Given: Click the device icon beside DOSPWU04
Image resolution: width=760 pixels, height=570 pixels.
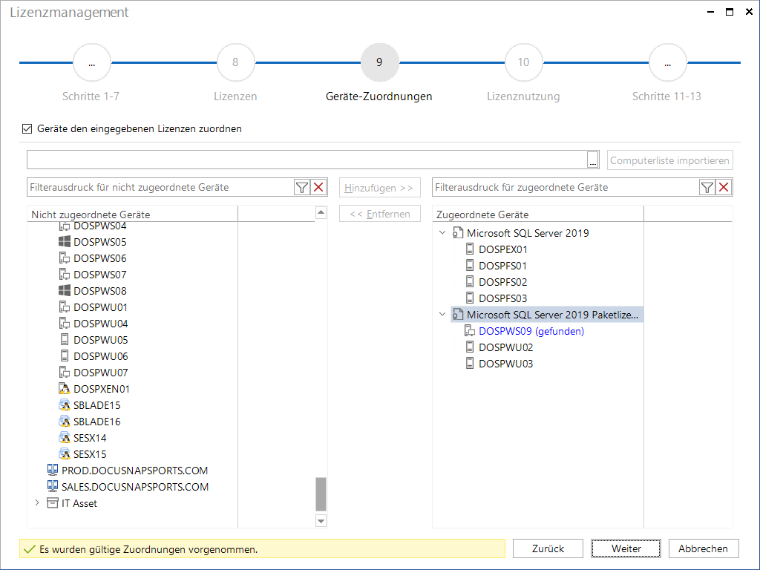Looking at the screenshot, I should [x=65, y=324].
